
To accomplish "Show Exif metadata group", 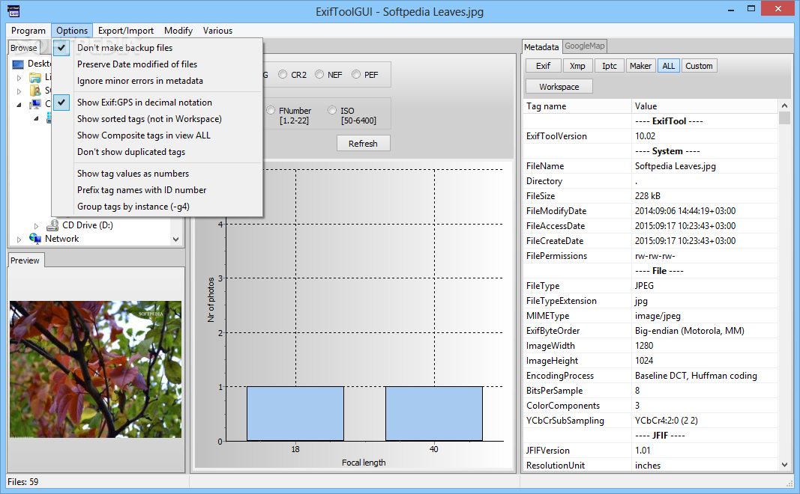I will (x=544, y=66).
